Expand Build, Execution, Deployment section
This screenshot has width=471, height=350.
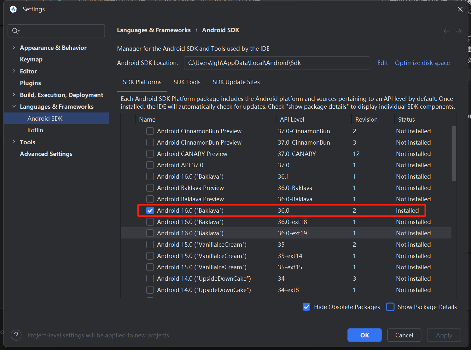click(x=14, y=95)
